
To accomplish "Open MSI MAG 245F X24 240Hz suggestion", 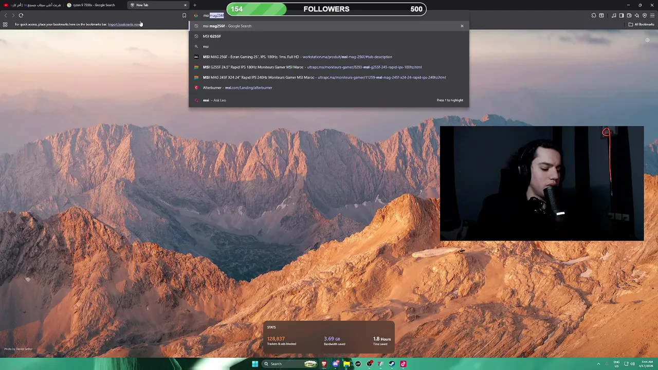I will (x=329, y=77).
